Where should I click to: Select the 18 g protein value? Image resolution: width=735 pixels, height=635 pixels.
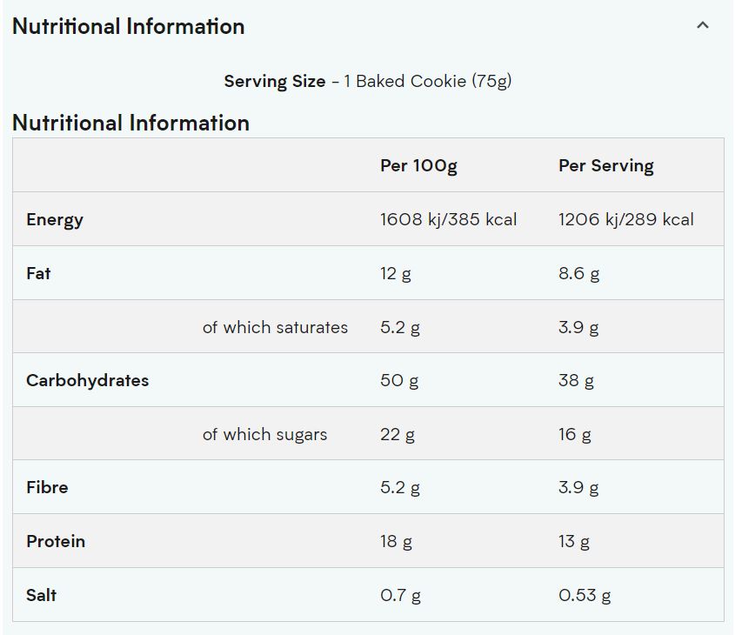tap(396, 541)
